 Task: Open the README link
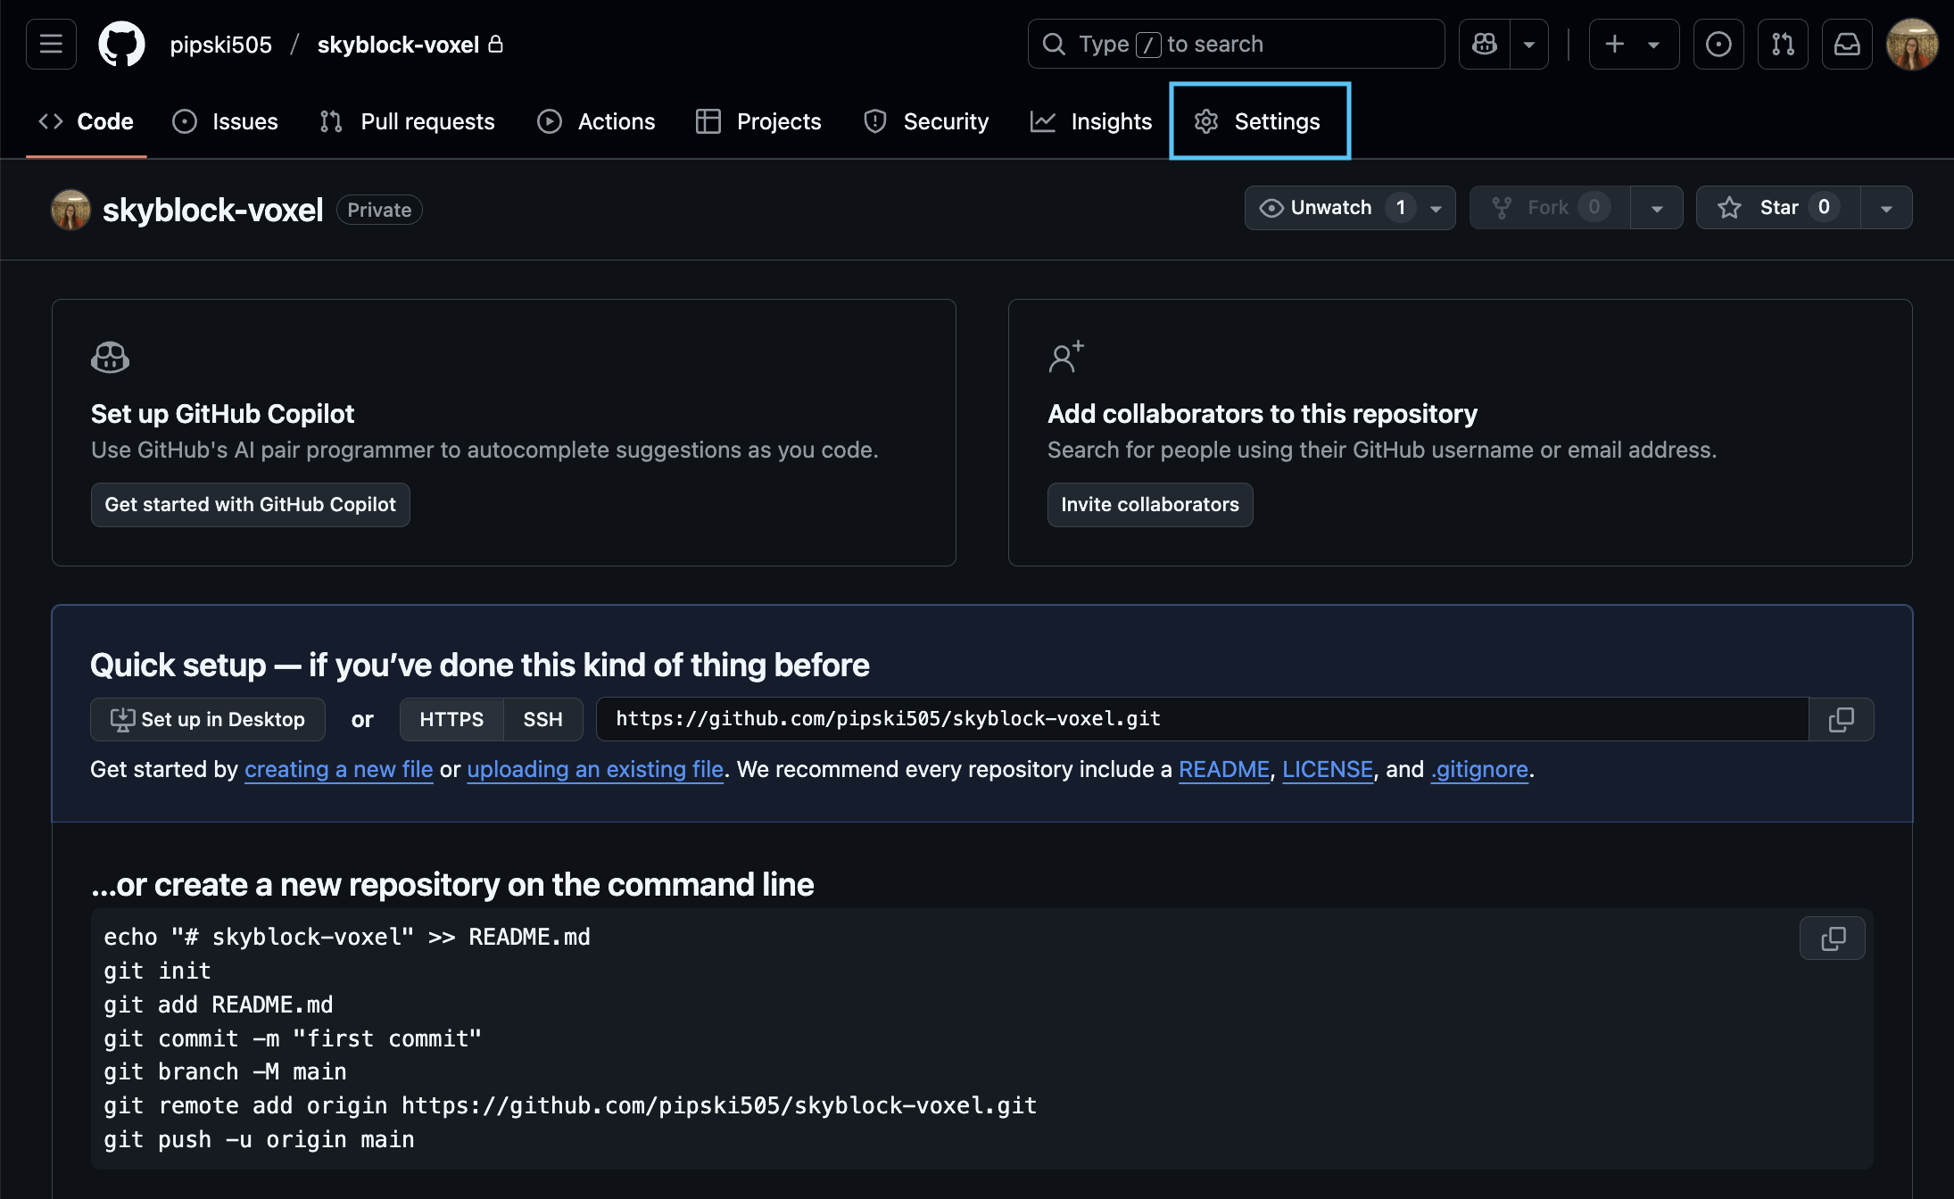[x=1224, y=769]
